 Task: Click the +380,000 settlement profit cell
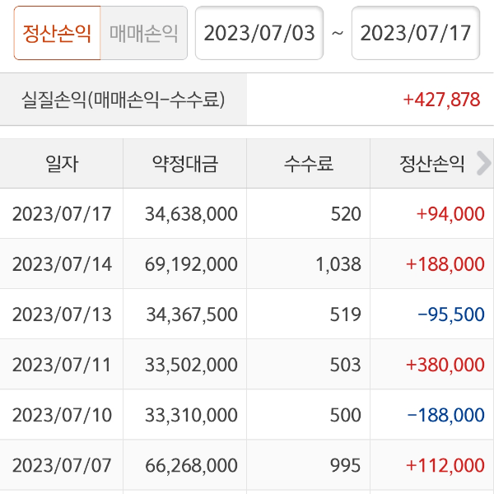445,365
